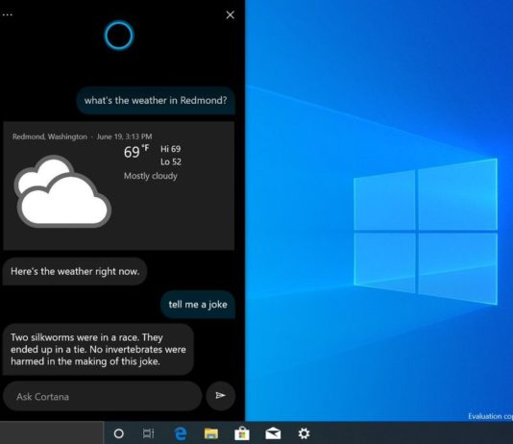
Task: Open Cortana from the taskbar circle icon
Action: tap(119, 433)
